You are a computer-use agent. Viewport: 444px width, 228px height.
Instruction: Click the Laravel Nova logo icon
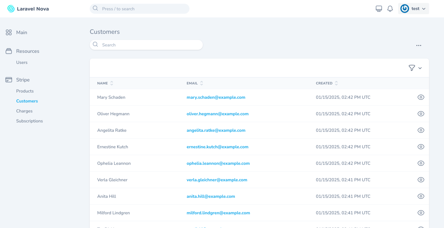[11, 9]
